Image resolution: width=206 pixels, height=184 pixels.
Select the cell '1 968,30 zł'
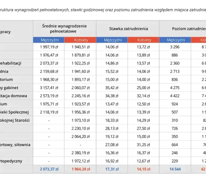(x=49, y=80)
